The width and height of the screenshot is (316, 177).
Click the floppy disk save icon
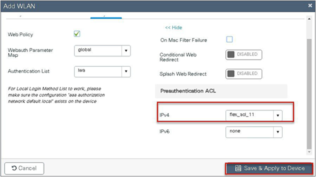pos(238,168)
